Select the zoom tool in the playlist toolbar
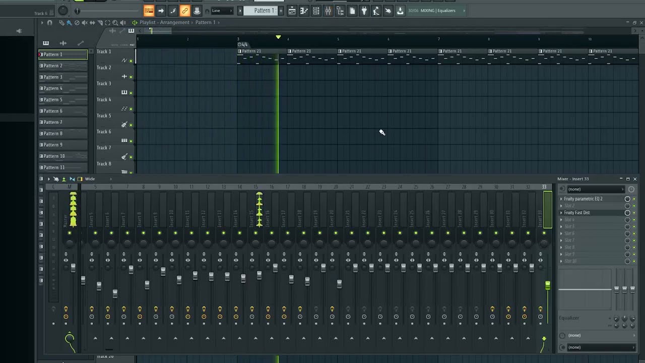The width and height of the screenshot is (645, 363). click(115, 23)
